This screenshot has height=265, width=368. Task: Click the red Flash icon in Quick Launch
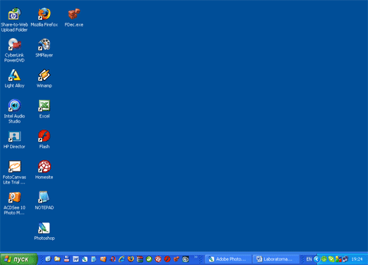click(x=167, y=259)
